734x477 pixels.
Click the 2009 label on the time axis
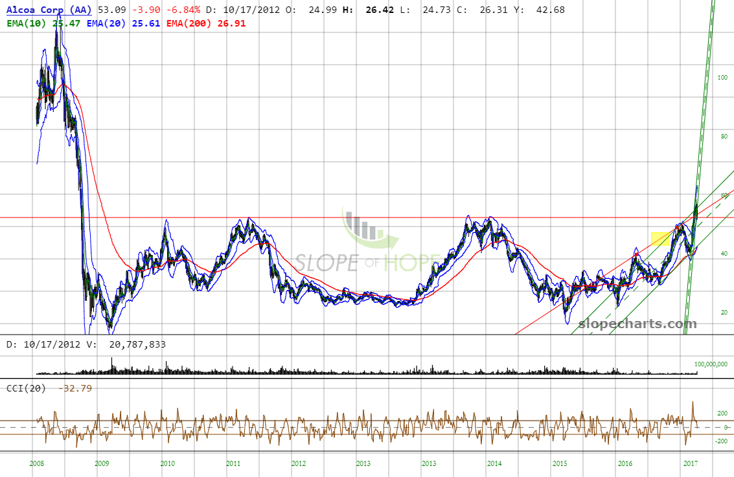(x=102, y=463)
